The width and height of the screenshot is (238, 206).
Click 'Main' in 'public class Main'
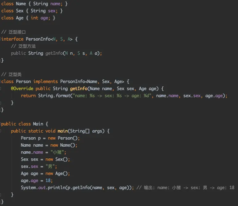38,124
